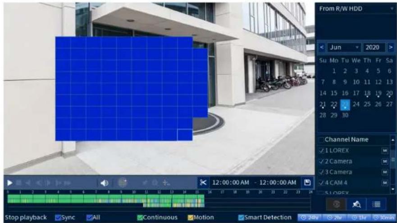Toggle the Sync checkbox
397x223 pixels.
(58, 218)
